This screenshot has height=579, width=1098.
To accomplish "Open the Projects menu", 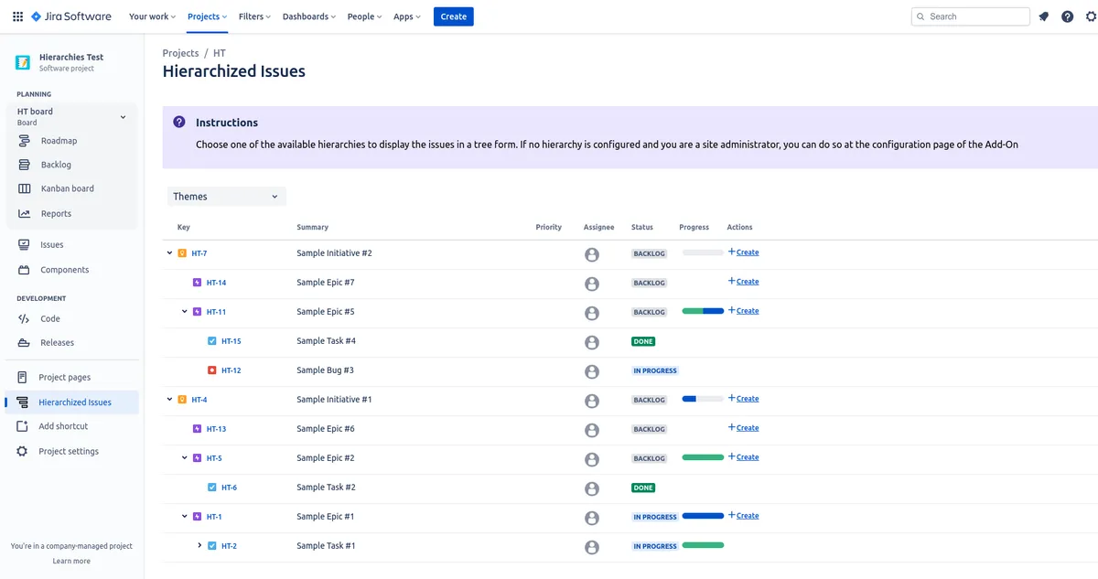I will tap(209, 16).
